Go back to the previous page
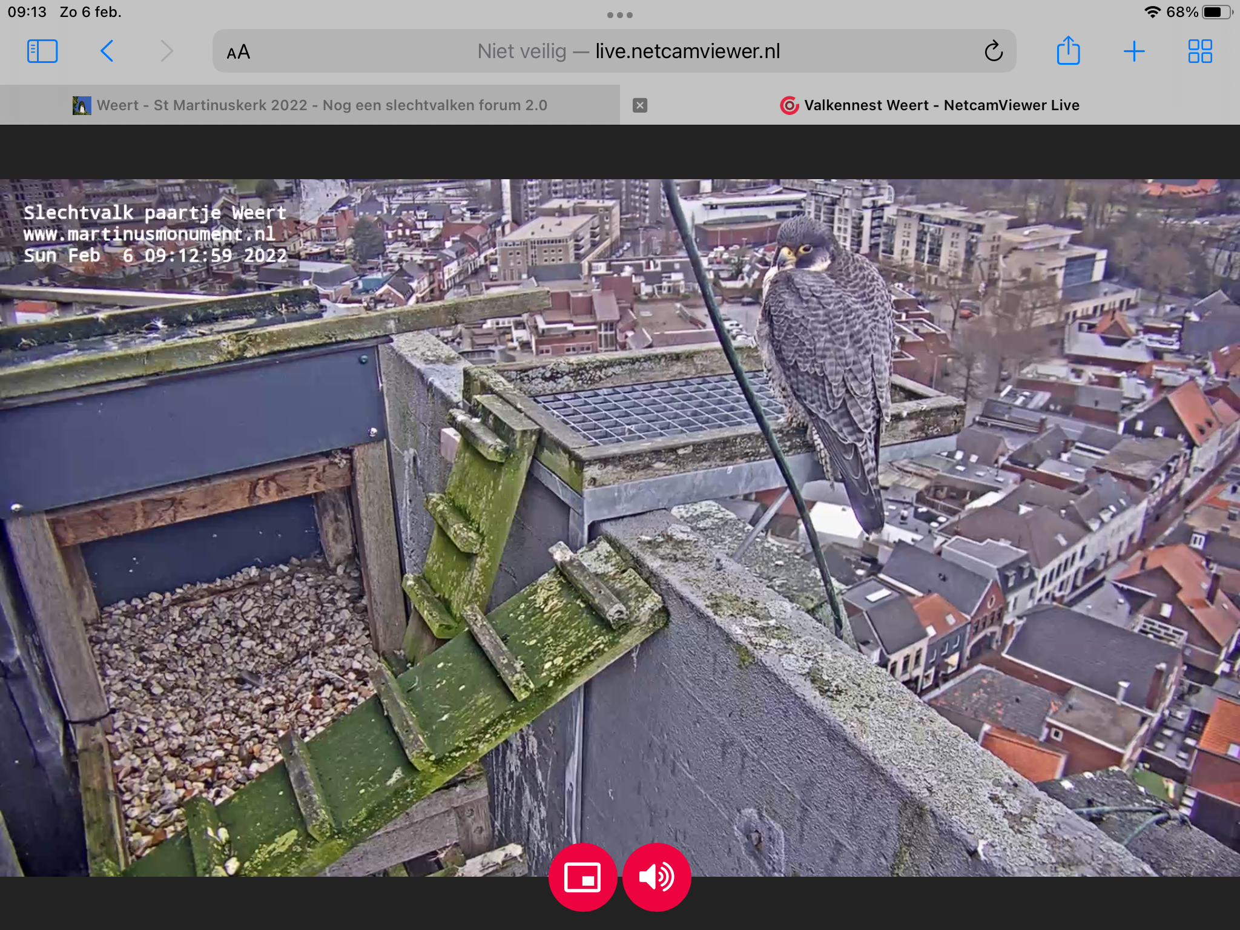Image resolution: width=1240 pixels, height=930 pixels. pyautogui.click(x=107, y=51)
